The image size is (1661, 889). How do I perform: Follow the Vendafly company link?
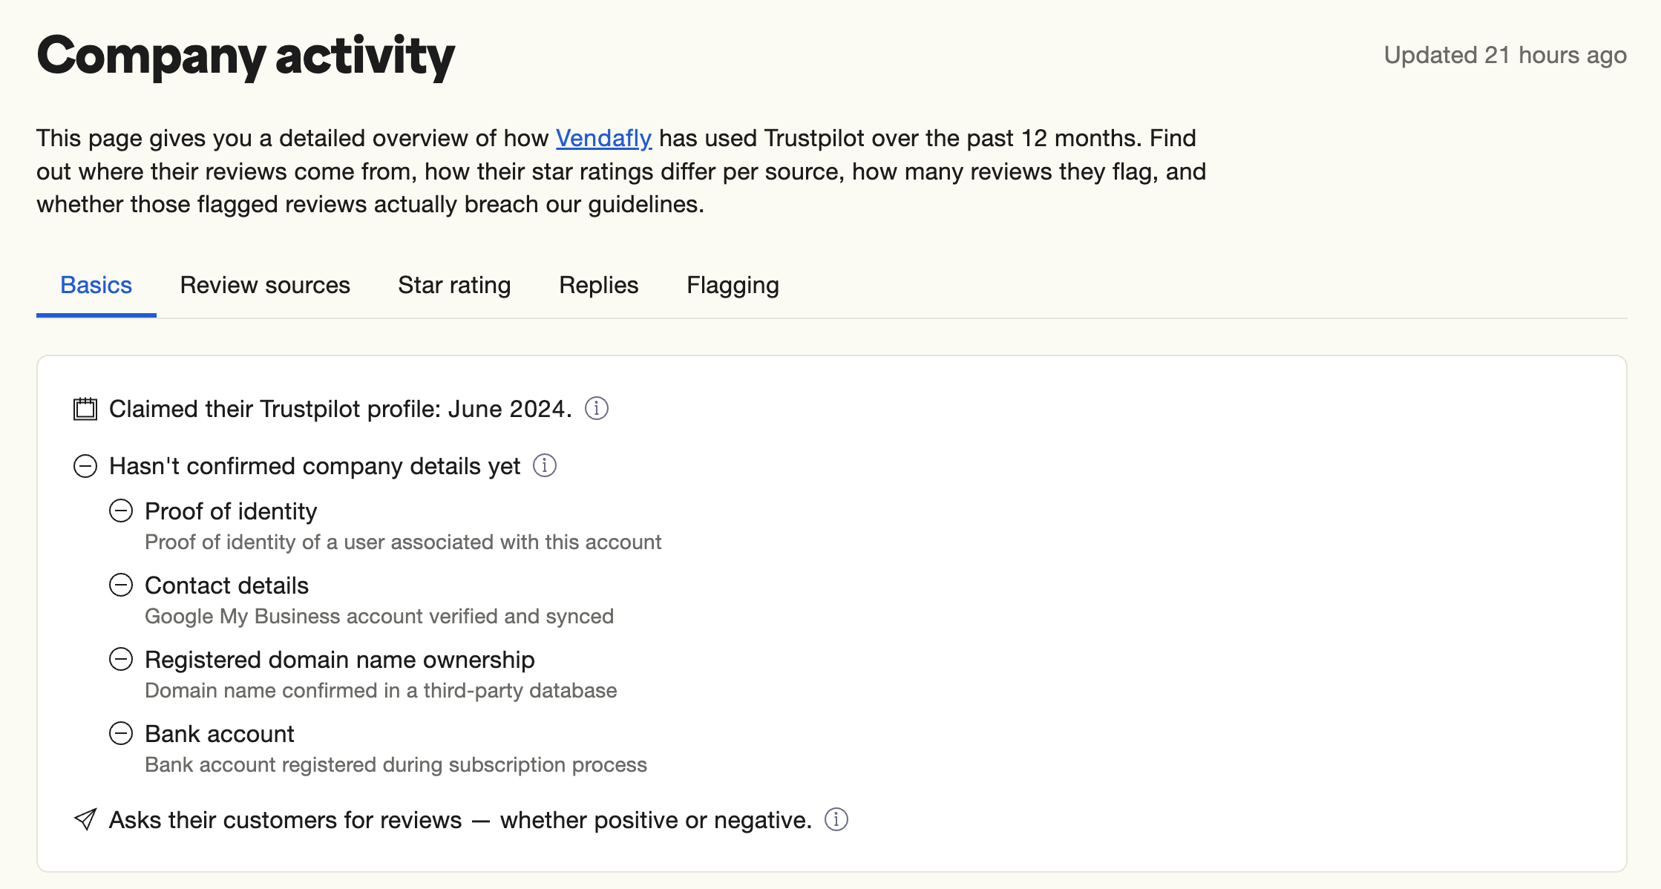click(x=603, y=138)
